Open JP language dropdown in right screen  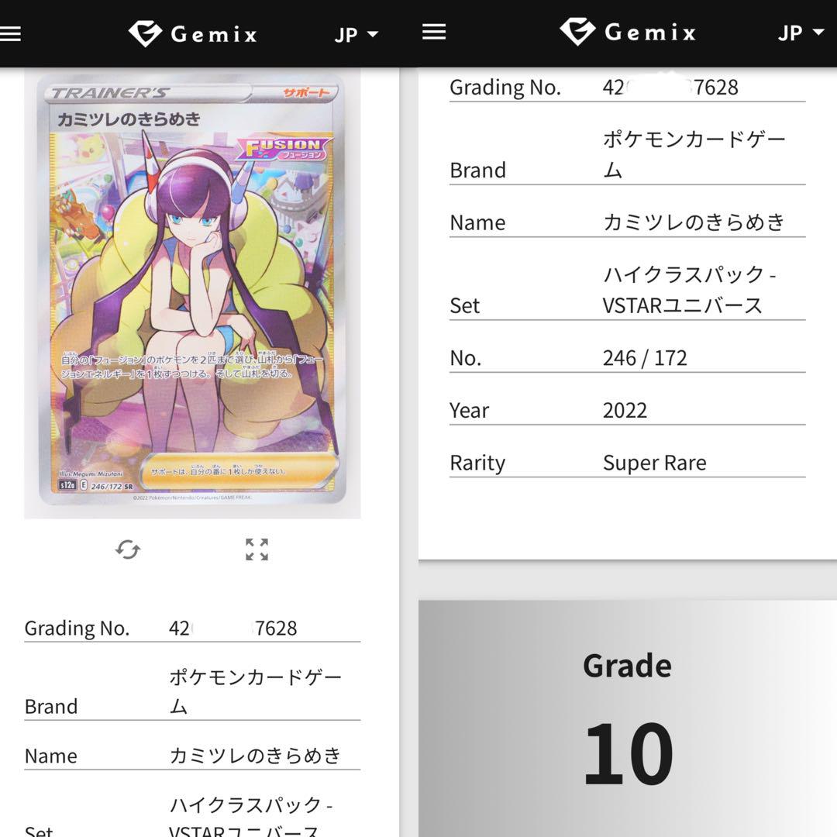click(801, 33)
